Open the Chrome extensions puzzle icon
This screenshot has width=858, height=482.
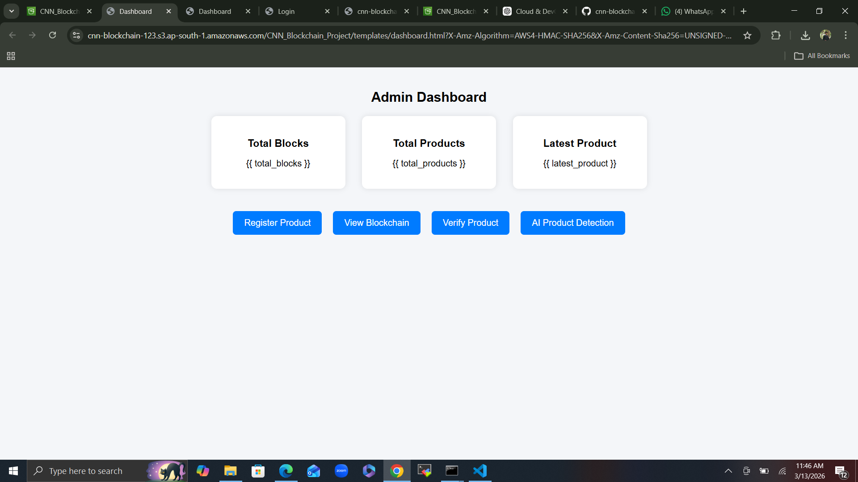(x=776, y=35)
